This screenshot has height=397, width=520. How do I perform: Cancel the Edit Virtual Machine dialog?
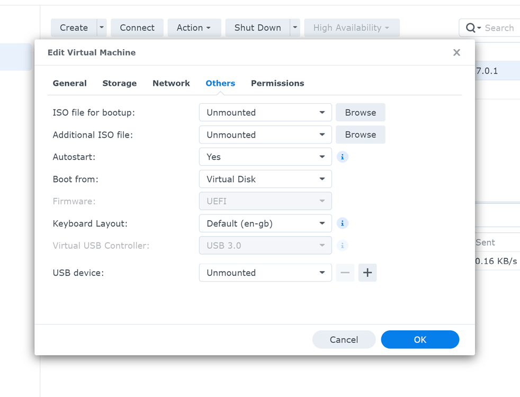tap(344, 339)
